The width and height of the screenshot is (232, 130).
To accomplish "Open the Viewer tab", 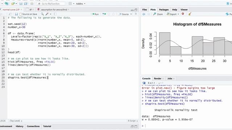I will click(x=184, y=10).
